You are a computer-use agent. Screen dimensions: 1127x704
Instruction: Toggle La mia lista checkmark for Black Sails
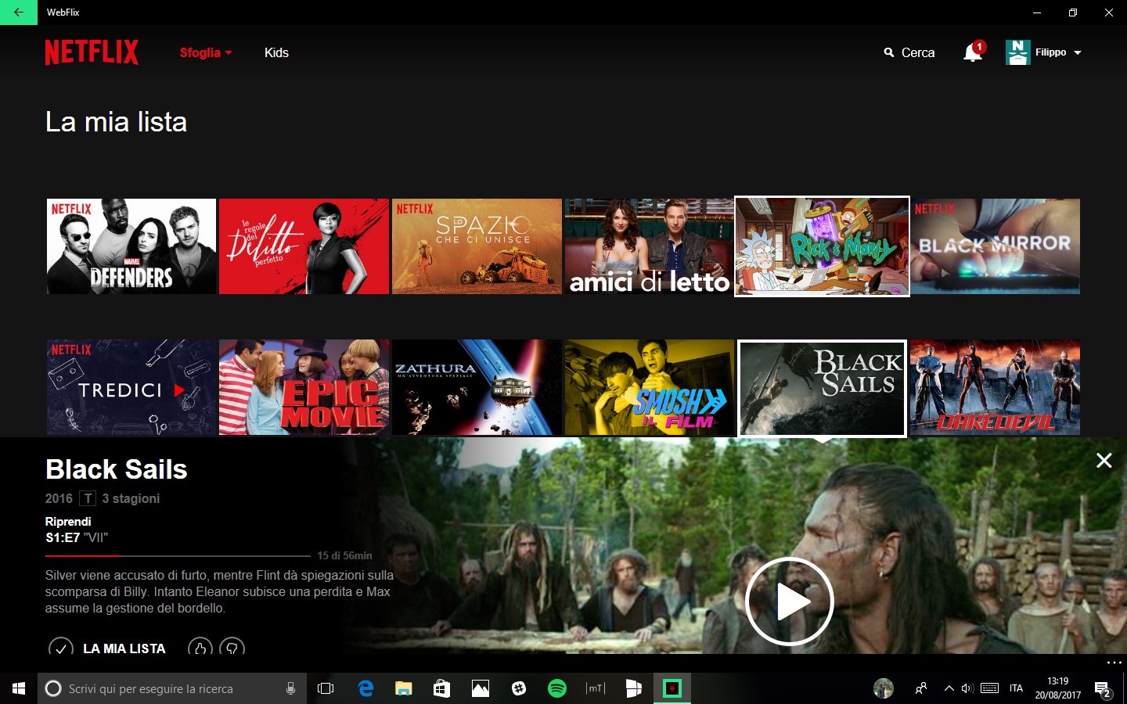pyautogui.click(x=61, y=648)
